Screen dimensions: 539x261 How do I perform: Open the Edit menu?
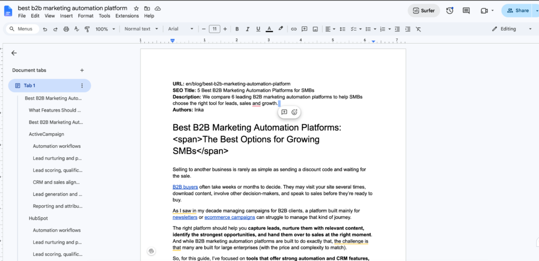tap(35, 16)
